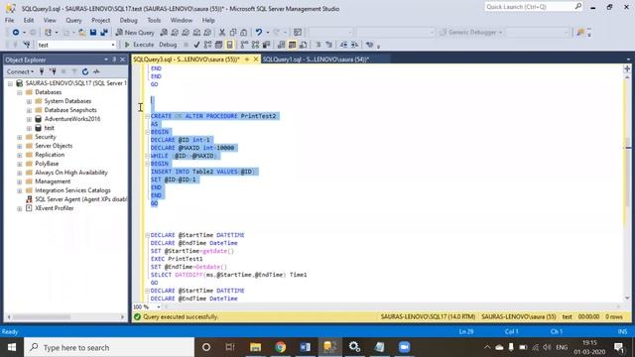Screen dimensions: 635x357
Task: Click the New Query button
Action: [135, 33]
